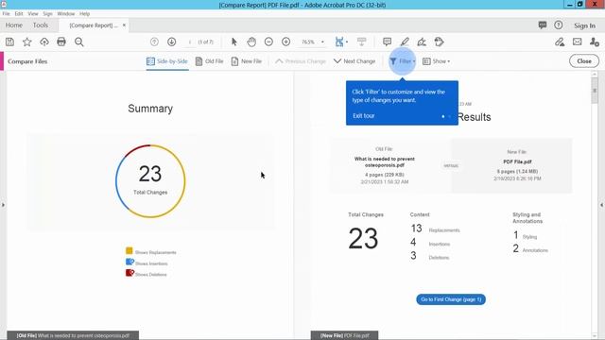
Task: Jump to Next Change
Action: [354, 61]
